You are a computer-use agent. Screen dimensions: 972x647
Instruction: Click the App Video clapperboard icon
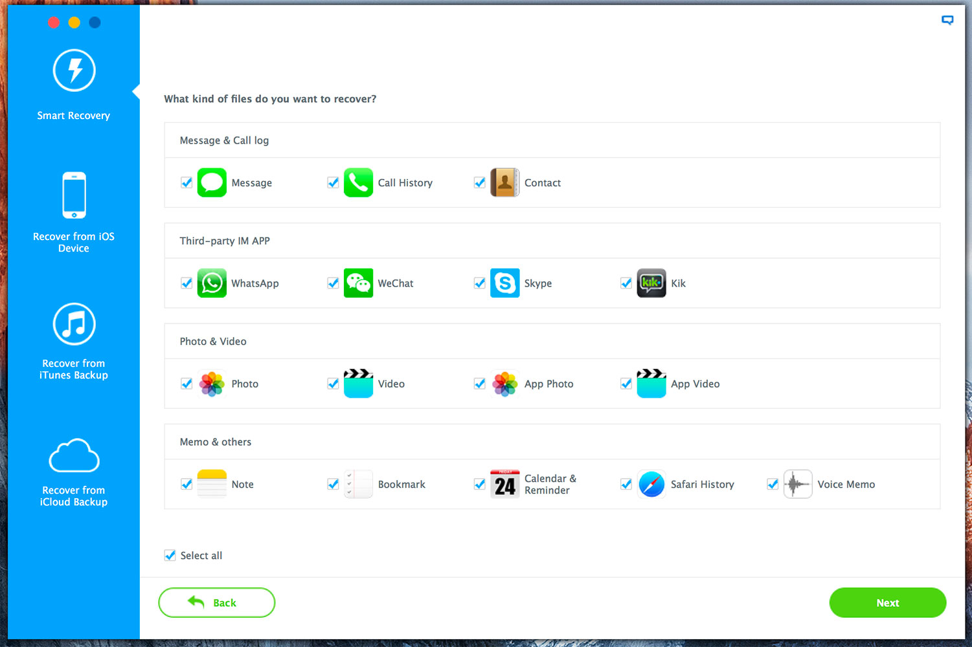[651, 383]
